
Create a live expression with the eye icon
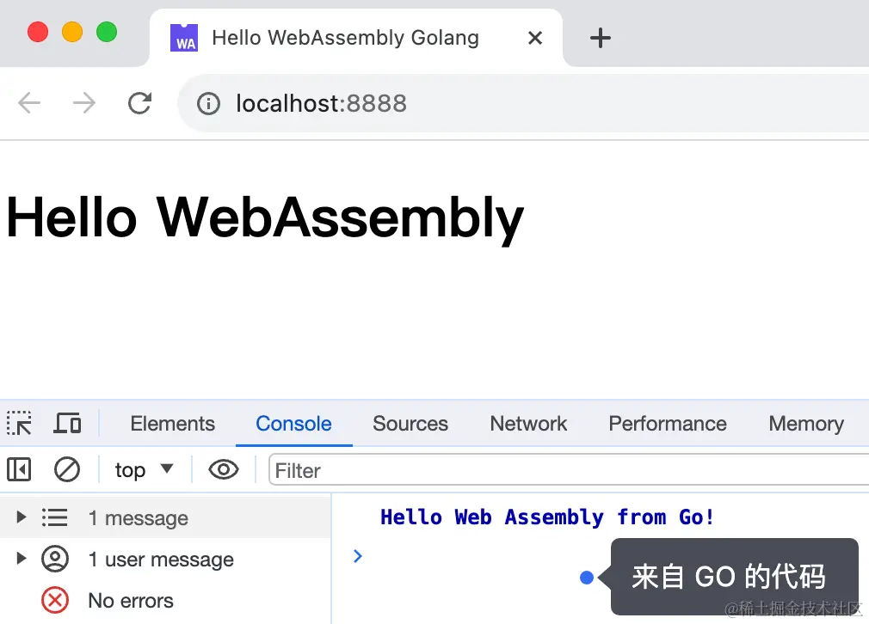223,469
